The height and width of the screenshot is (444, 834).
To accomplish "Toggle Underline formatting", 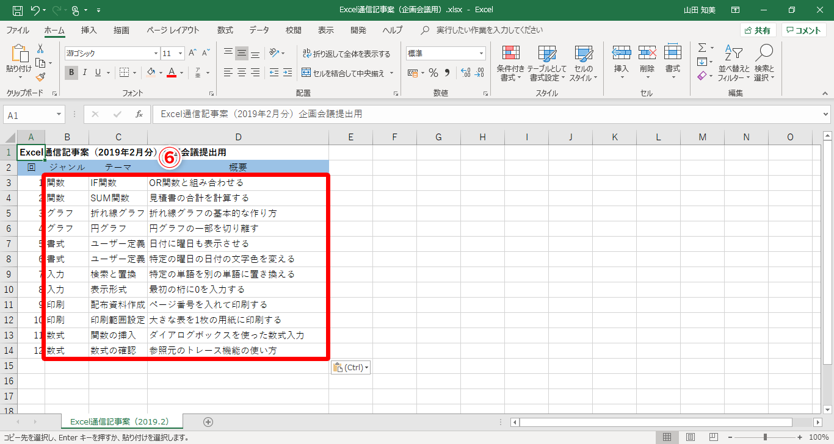I will tap(98, 73).
